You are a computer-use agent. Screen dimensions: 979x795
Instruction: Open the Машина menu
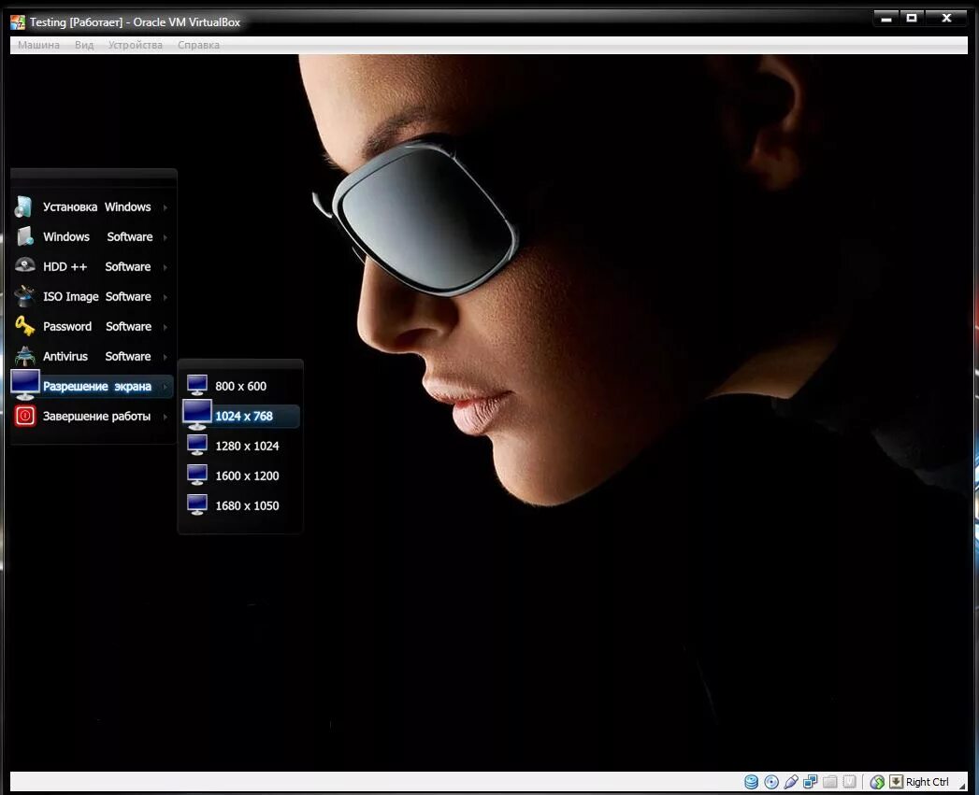[x=38, y=45]
